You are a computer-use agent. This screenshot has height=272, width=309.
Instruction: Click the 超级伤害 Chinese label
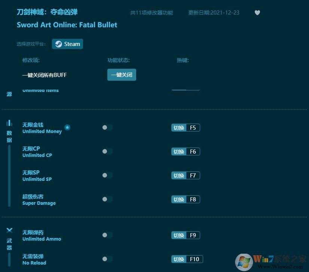tap(33, 197)
